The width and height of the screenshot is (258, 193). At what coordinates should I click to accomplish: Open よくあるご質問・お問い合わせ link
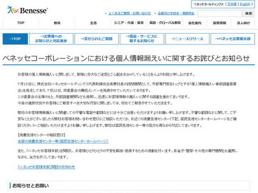[x=130, y=13]
